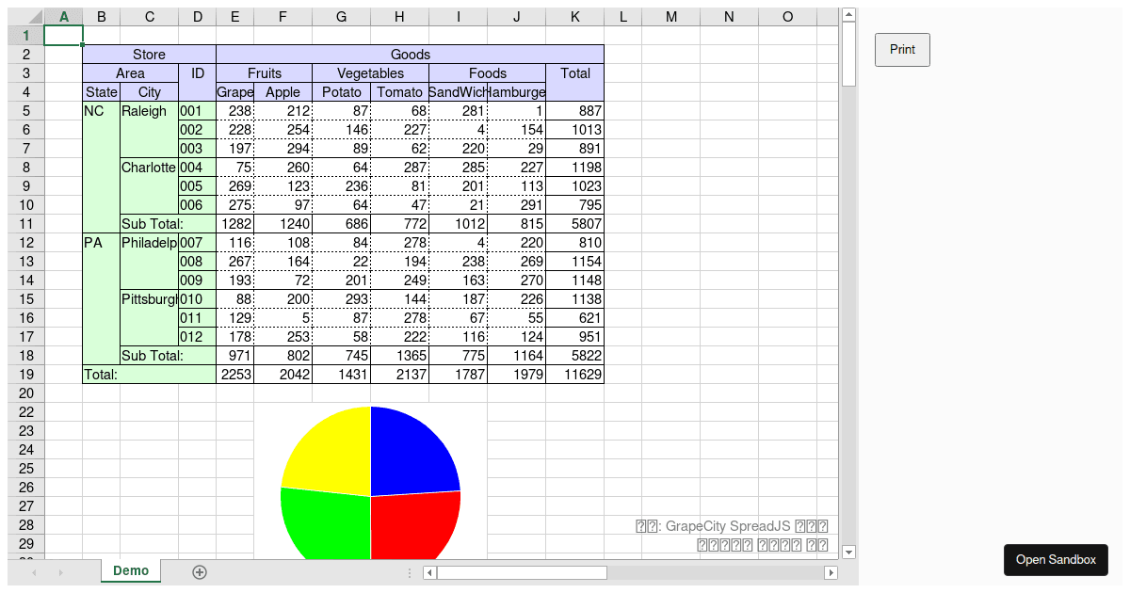Select column K header
1130x593 pixels.
coord(574,17)
